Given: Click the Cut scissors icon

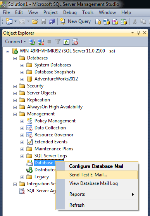Looking at the screenshot, I should tap(134, 21).
